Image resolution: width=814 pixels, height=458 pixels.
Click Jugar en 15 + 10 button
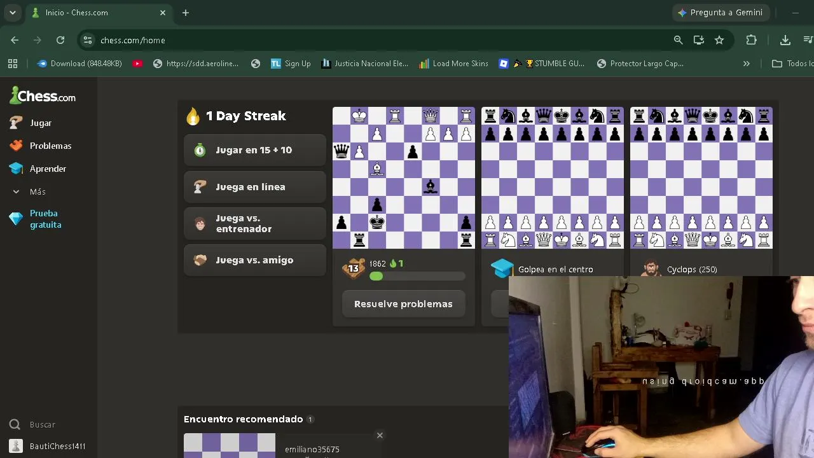coord(255,150)
